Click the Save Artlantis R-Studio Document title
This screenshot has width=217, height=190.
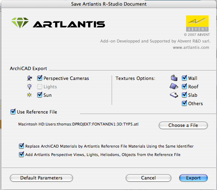click(109, 4)
